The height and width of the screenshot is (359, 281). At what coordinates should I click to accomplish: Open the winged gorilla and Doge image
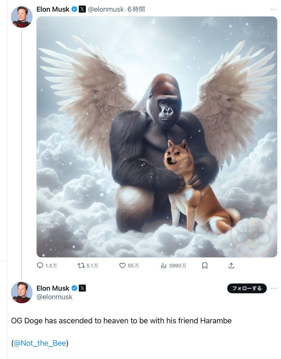157,137
